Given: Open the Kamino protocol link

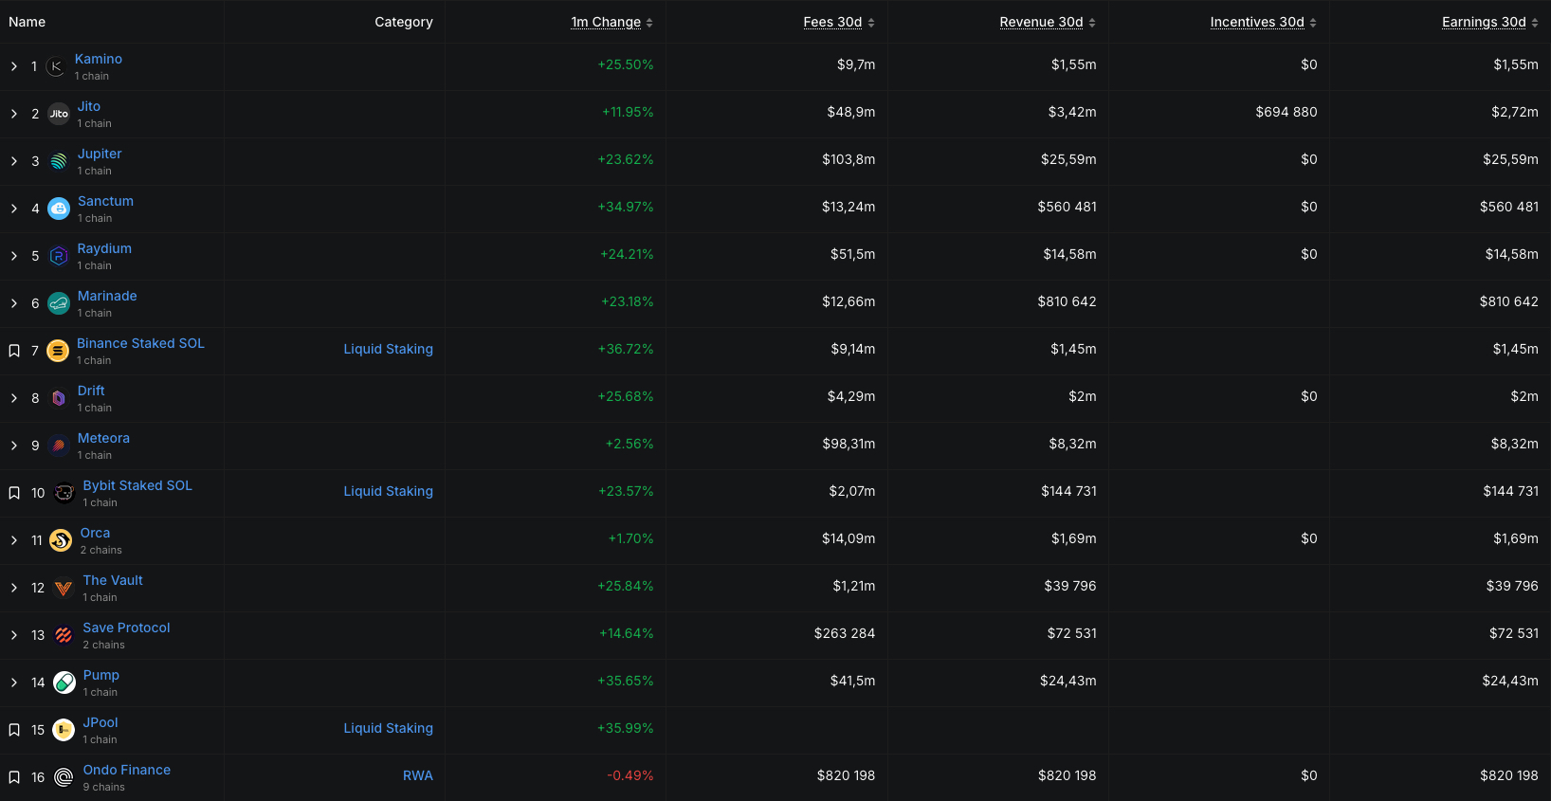Looking at the screenshot, I should [99, 59].
